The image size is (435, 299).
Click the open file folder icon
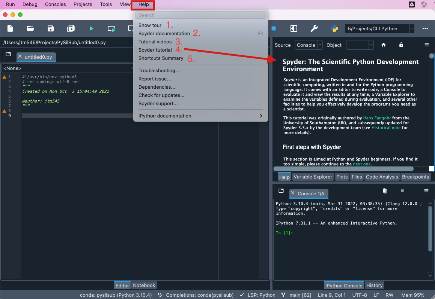30,28
